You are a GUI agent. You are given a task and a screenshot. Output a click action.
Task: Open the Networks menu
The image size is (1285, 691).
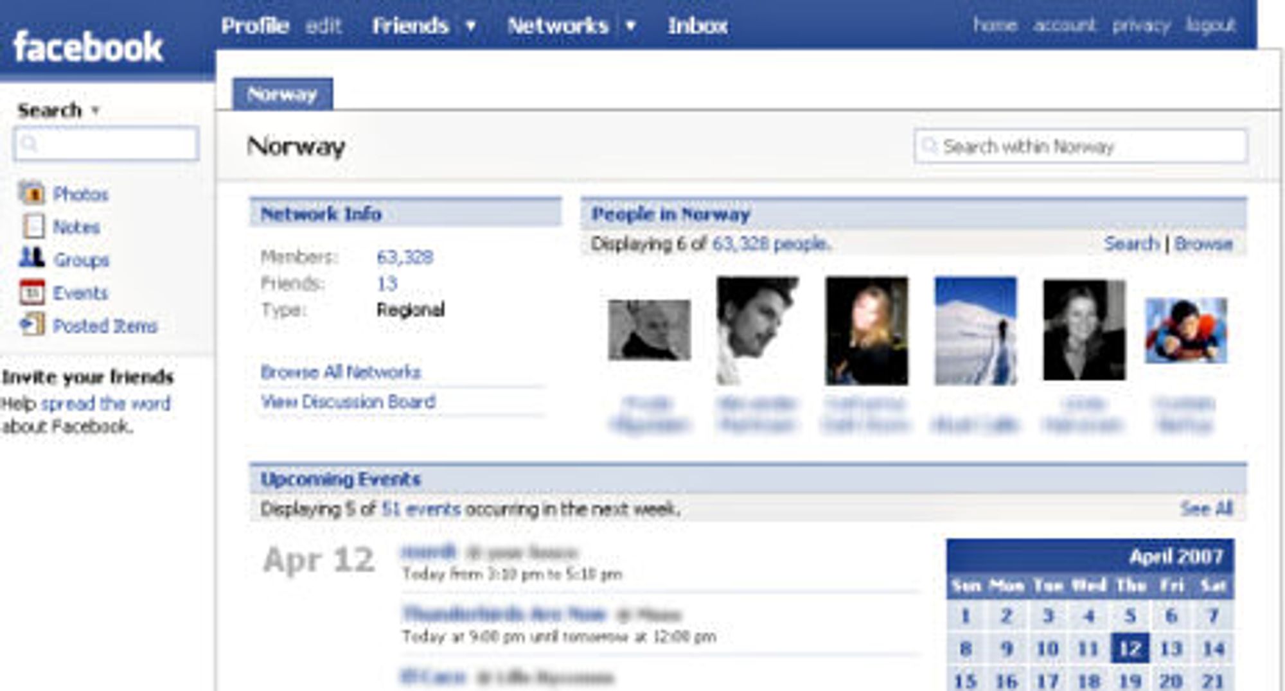point(558,26)
